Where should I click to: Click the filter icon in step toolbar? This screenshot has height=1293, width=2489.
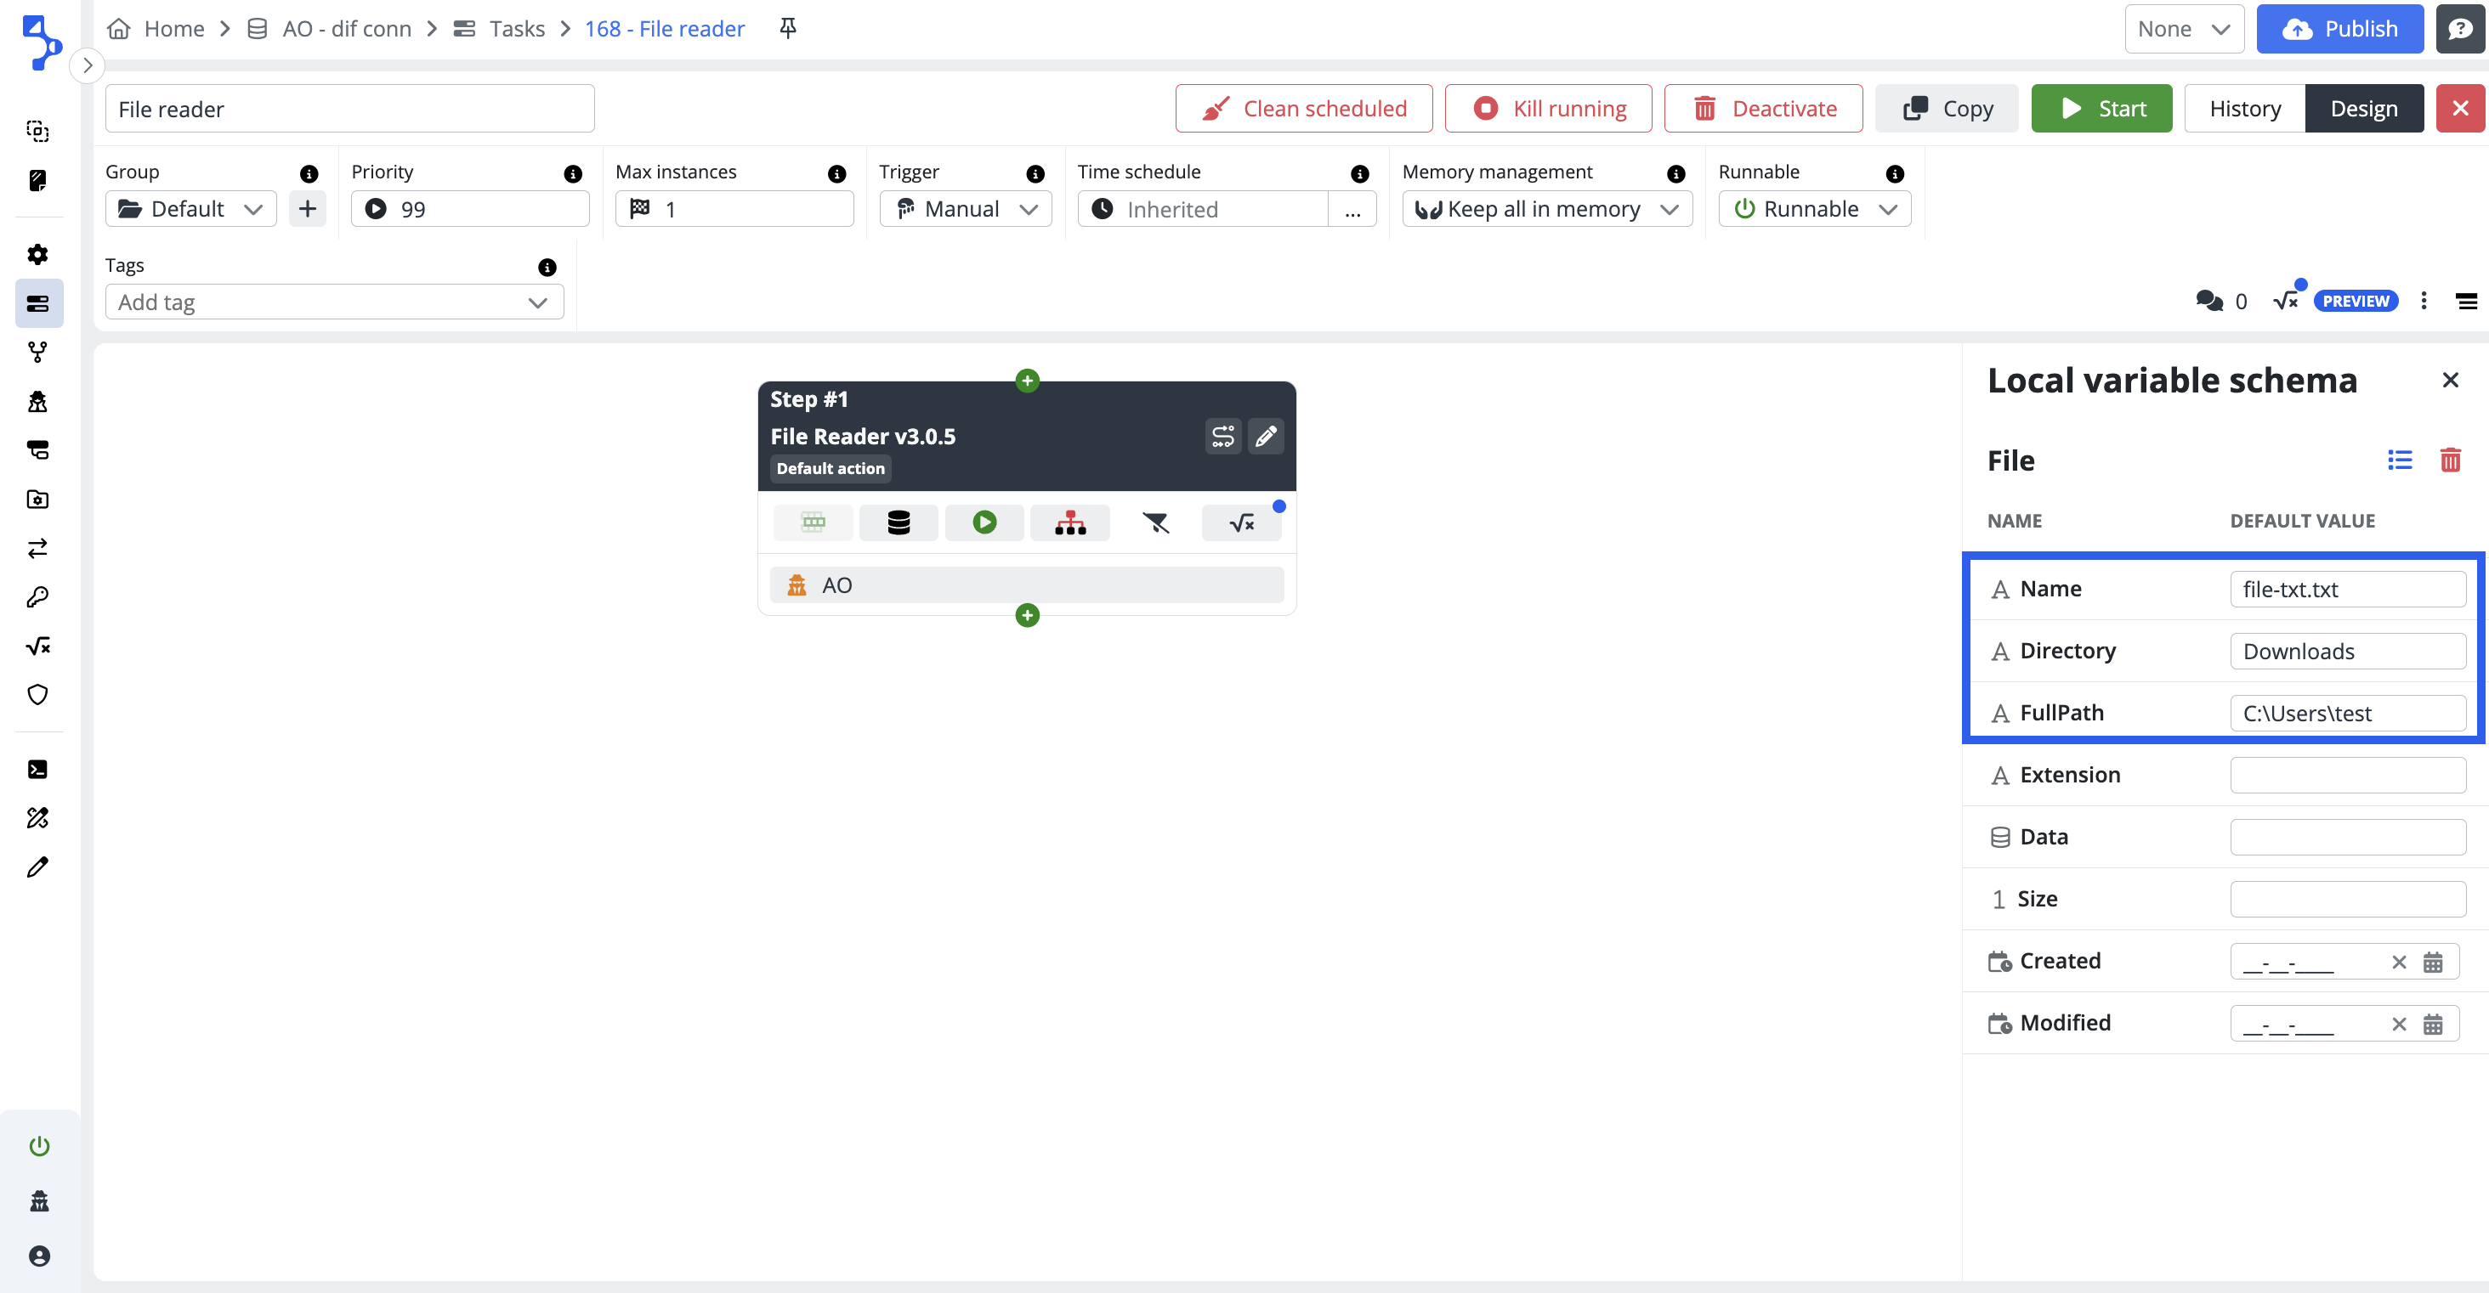pyautogui.click(x=1154, y=522)
